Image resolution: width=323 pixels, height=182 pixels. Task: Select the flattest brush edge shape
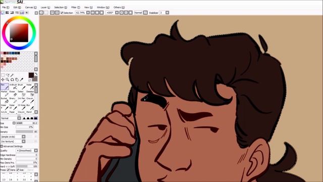click(x=36, y=118)
